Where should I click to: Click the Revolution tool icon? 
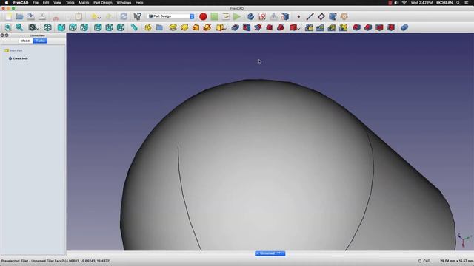184,27
